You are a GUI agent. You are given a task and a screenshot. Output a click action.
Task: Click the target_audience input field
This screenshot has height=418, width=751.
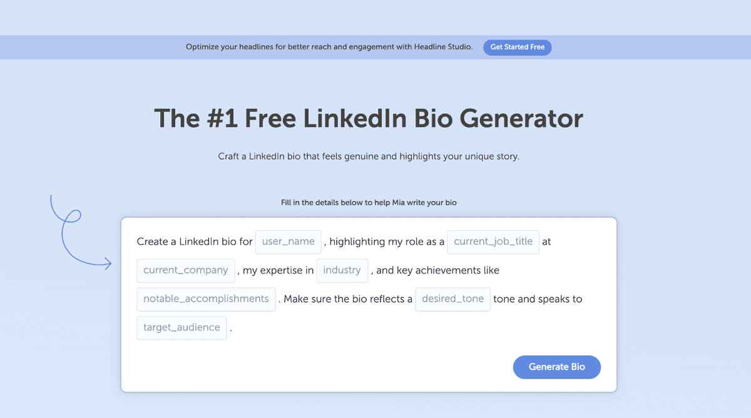(x=181, y=328)
